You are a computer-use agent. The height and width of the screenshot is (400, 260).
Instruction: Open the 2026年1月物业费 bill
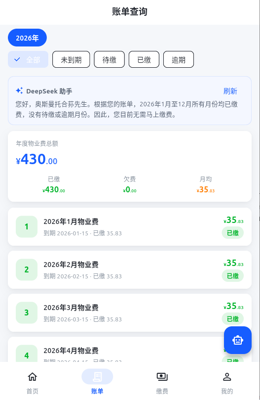point(130,227)
